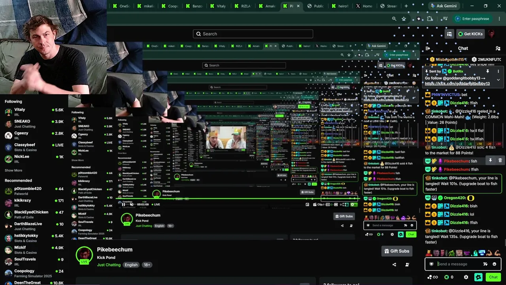Open the browser zoom magnifier icon
The image size is (506, 285).
[394, 19]
